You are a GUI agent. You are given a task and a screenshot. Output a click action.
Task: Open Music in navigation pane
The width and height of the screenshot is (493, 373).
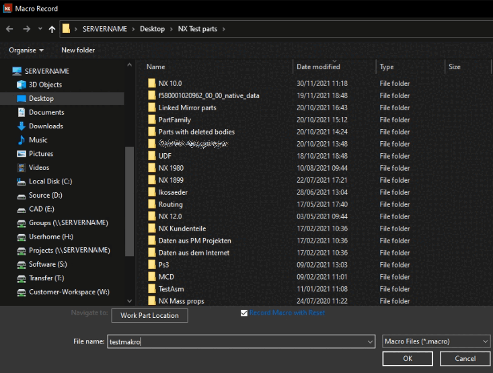click(x=32, y=140)
